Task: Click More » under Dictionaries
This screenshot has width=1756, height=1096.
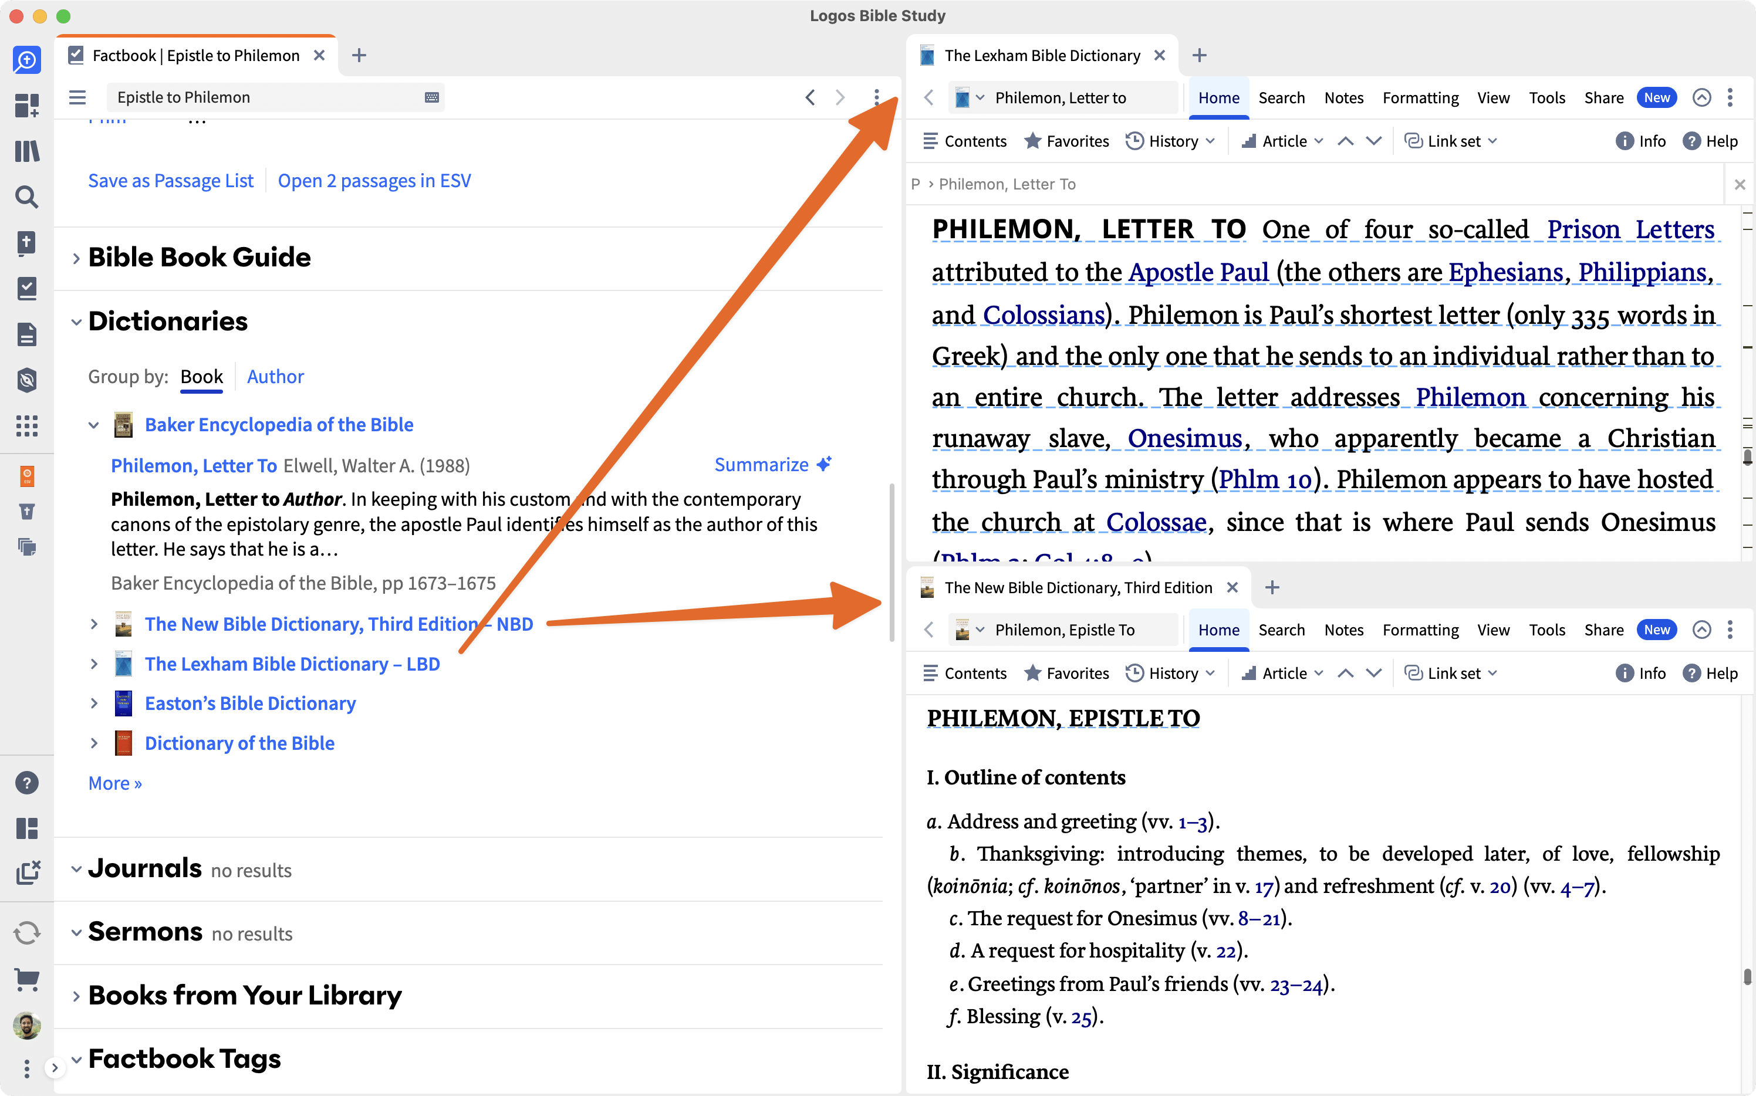Action: pyautogui.click(x=115, y=784)
